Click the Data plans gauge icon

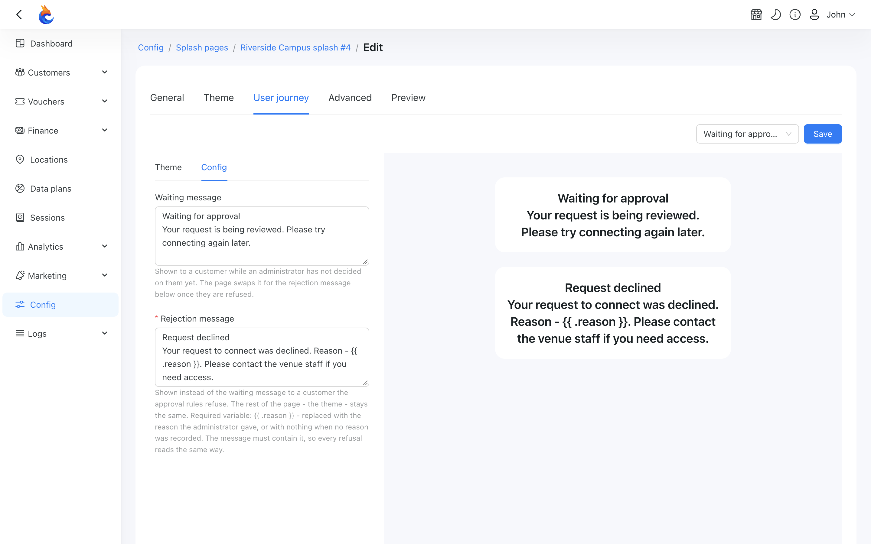20,188
